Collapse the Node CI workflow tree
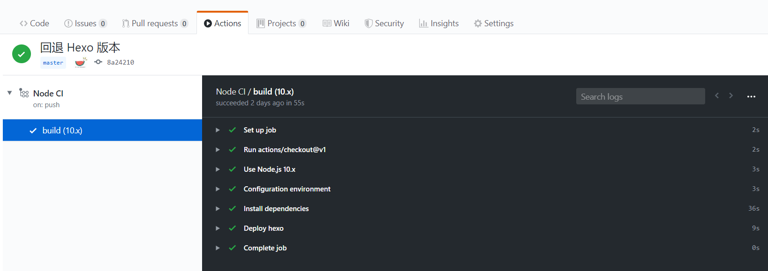The height and width of the screenshot is (271, 768). [9, 93]
